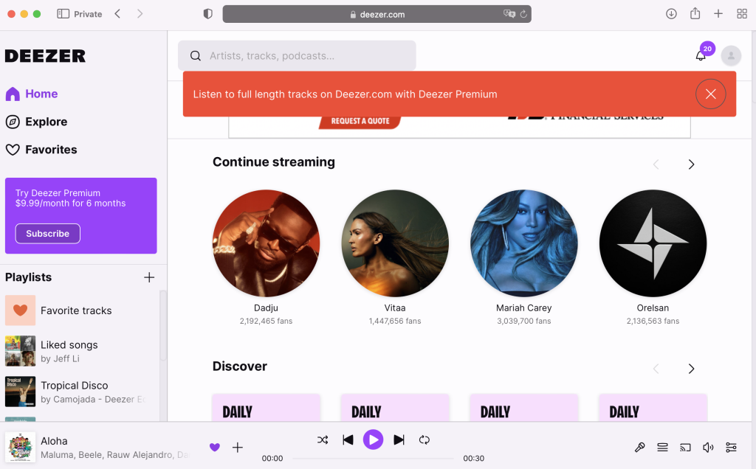This screenshot has height=469, width=756.
Task: Click the Vitaa artist name
Action: pyautogui.click(x=395, y=308)
